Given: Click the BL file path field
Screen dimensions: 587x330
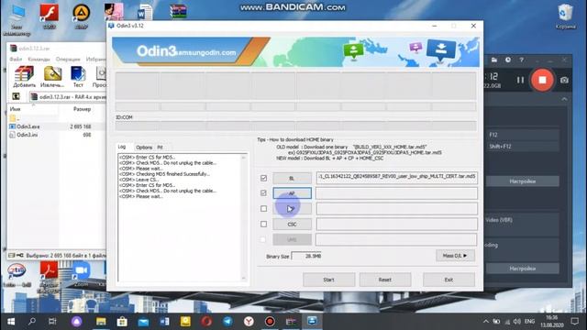Looking at the screenshot, I should 396,178.
